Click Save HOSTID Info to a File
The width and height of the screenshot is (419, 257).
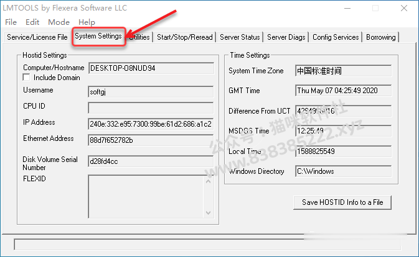point(342,202)
